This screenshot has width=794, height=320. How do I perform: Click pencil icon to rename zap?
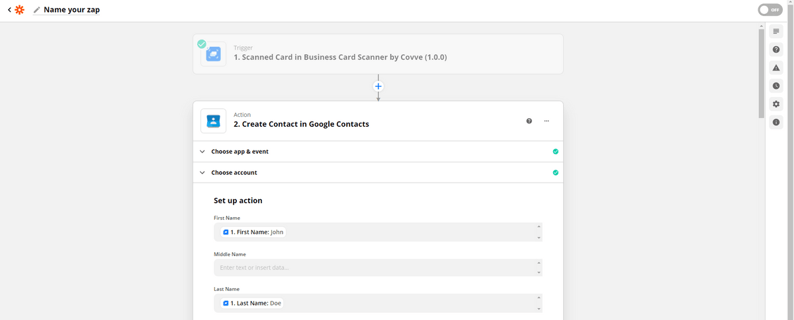pyautogui.click(x=36, y=10)
